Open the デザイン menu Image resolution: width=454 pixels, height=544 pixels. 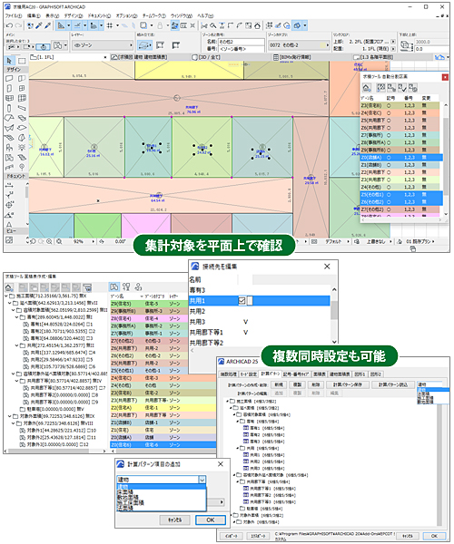73,16
